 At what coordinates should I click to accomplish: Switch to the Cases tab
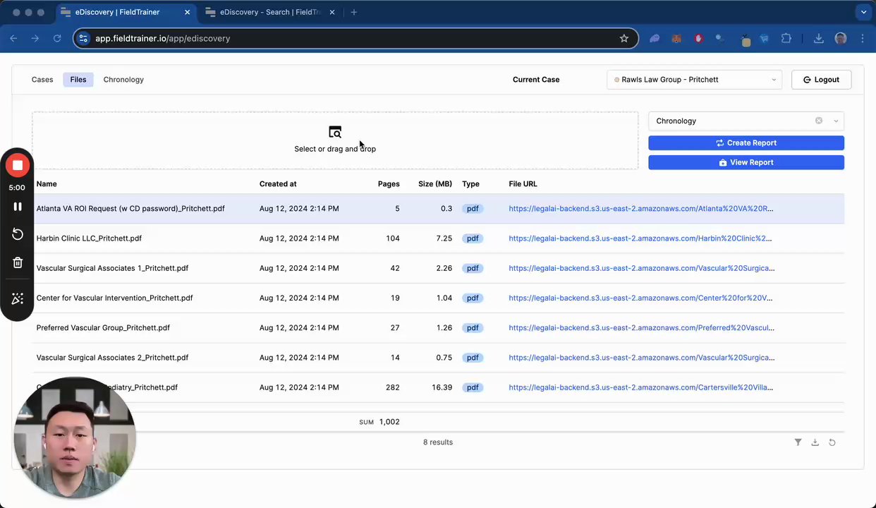click(42, 80)
